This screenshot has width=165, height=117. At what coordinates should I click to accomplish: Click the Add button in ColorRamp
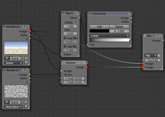coord(99,26)
